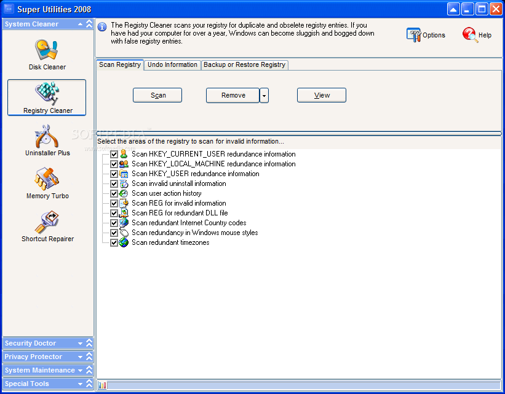The height and width of the screenshot is (394, 505).
Task: Click the Internet Country codes globe icon
Action: click(124, 223)
